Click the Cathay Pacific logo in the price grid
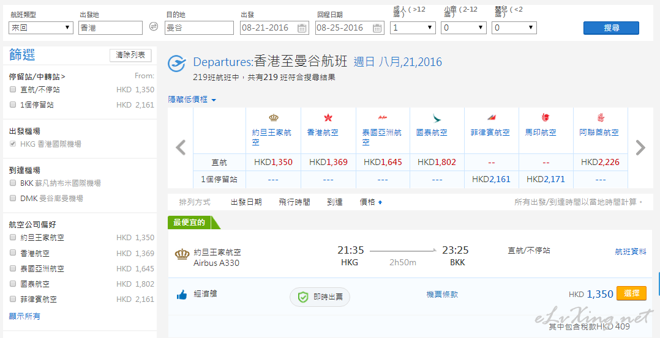 point(437,118)
